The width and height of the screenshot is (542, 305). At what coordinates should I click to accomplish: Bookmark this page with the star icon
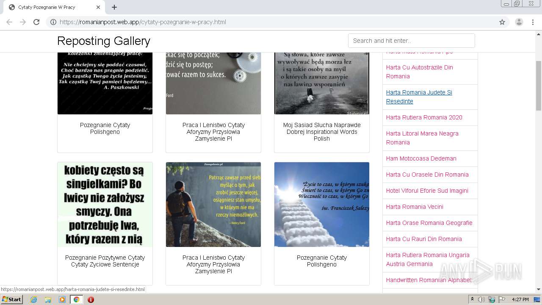click(x=502, y=22)
